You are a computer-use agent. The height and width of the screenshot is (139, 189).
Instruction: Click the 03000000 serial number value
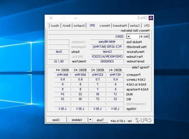point(107,61)
